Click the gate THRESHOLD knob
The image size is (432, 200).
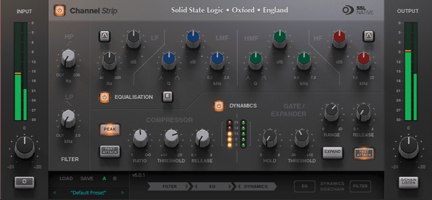[x=301, y=137]
